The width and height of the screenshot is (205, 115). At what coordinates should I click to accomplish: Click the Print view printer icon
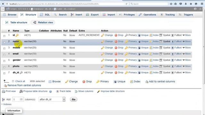(4, 91)
